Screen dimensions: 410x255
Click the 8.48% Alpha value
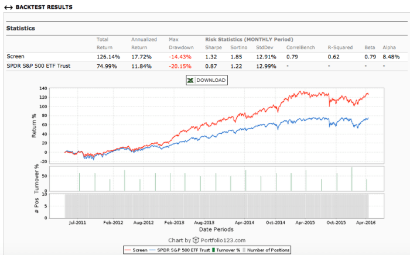coord(391,57)
